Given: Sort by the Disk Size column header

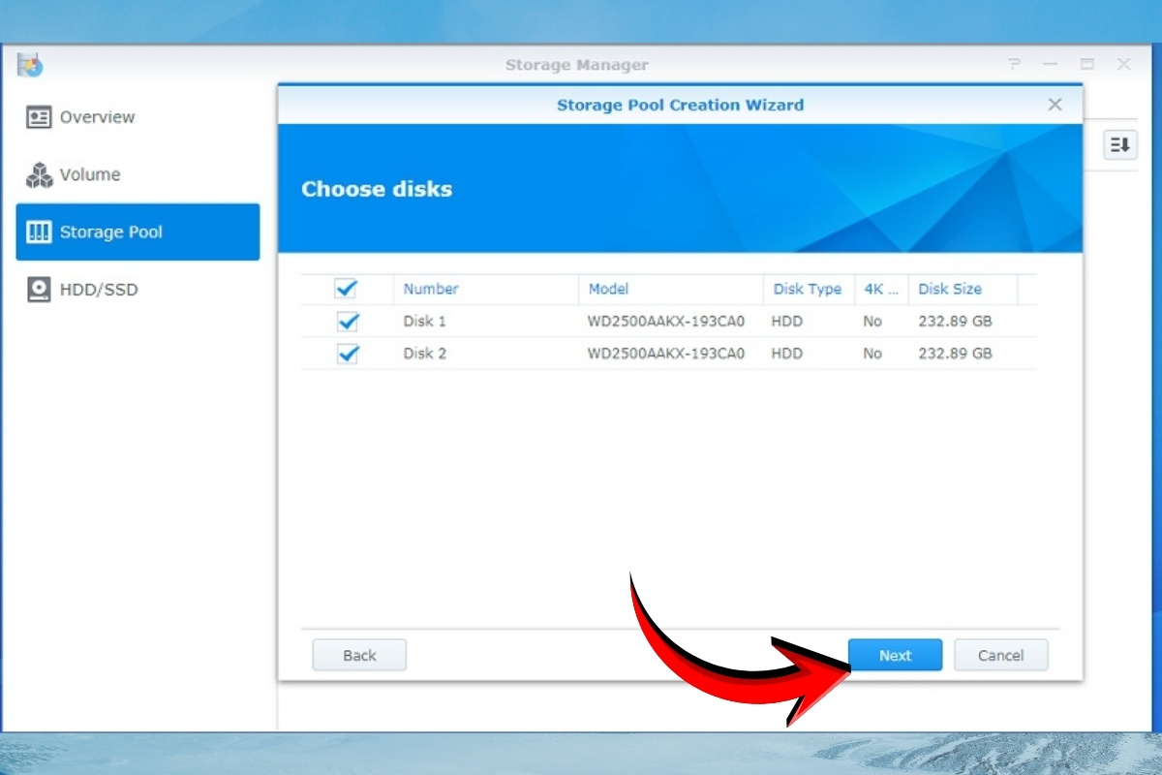Looking at the screenshot, I should [x=963, y=289].
